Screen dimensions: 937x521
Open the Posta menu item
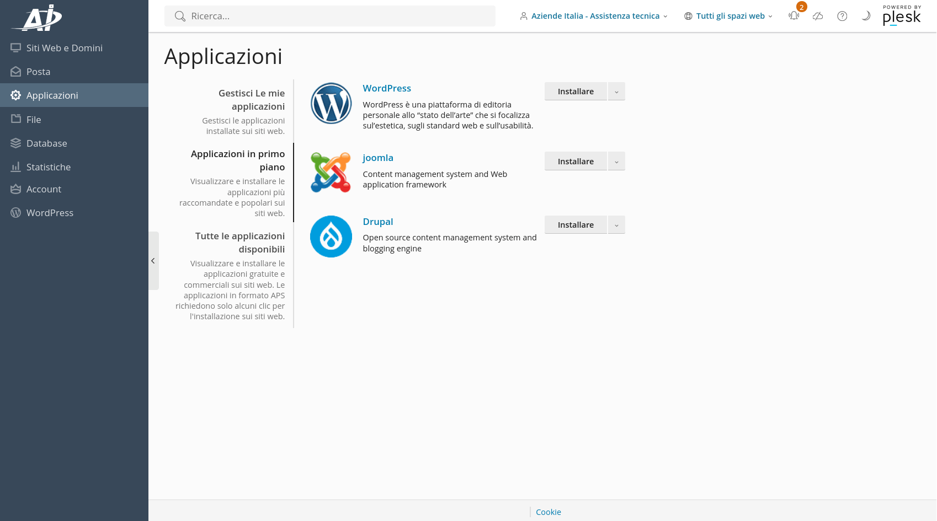(x=74, y=72)
